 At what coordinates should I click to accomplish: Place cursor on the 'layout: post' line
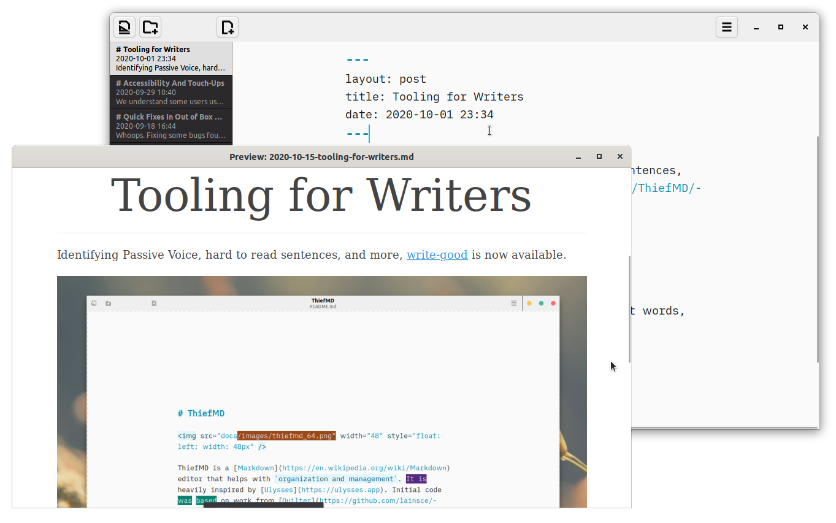point(385,79)
